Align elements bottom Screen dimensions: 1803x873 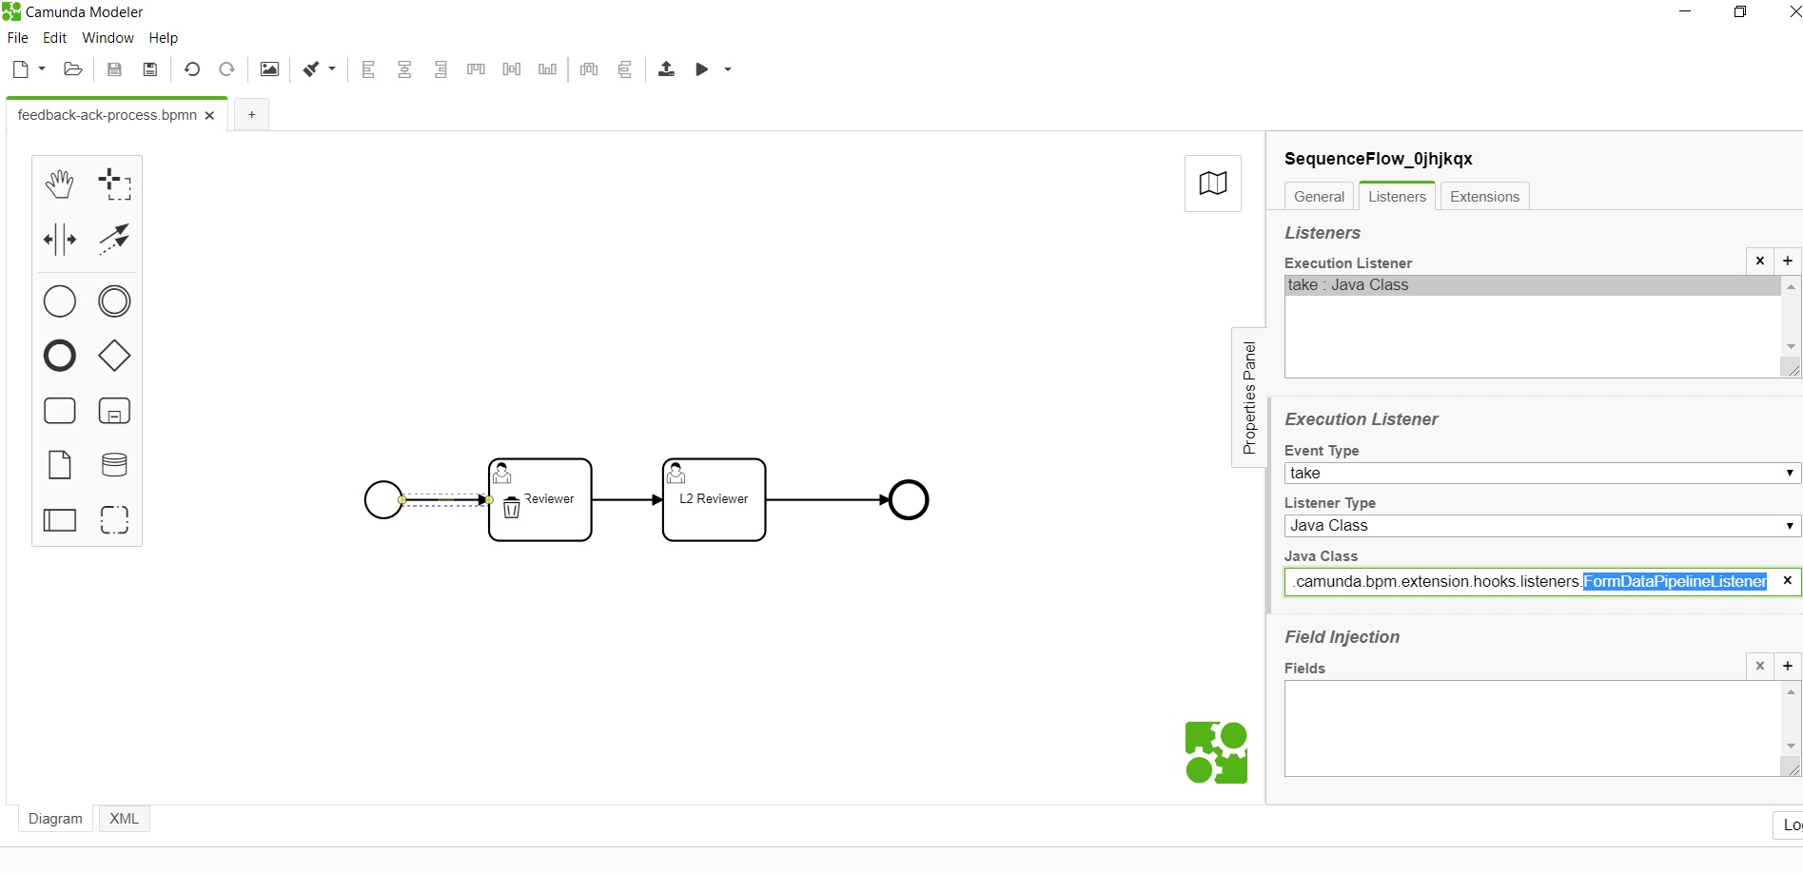click(548, 69)
